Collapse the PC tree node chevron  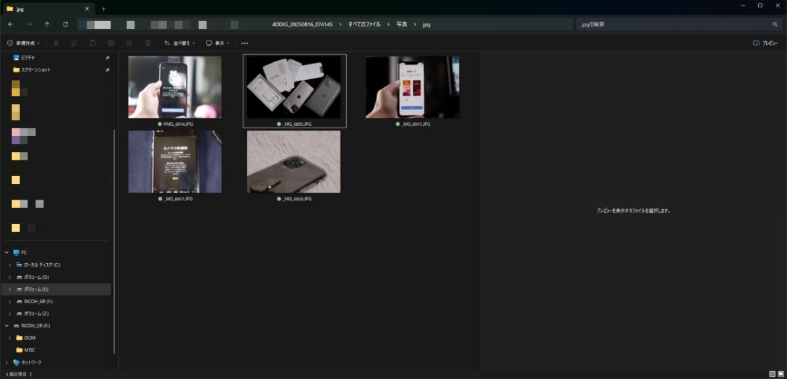coord(7,252)
